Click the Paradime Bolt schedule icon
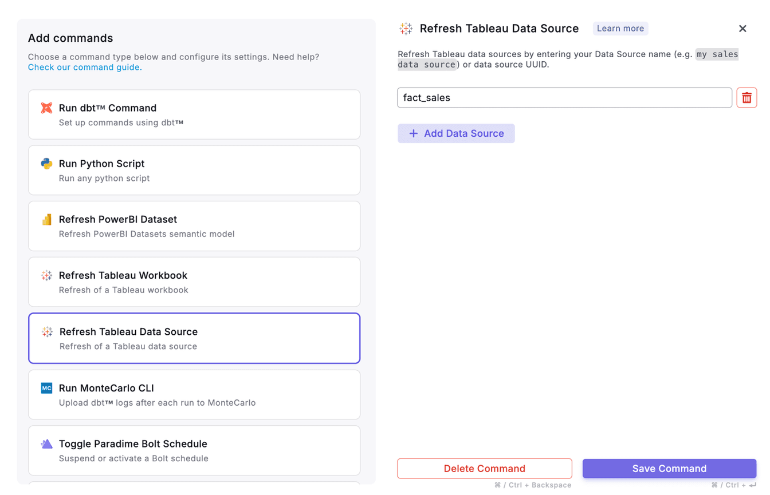770x495 pixels. click(46, 444)
